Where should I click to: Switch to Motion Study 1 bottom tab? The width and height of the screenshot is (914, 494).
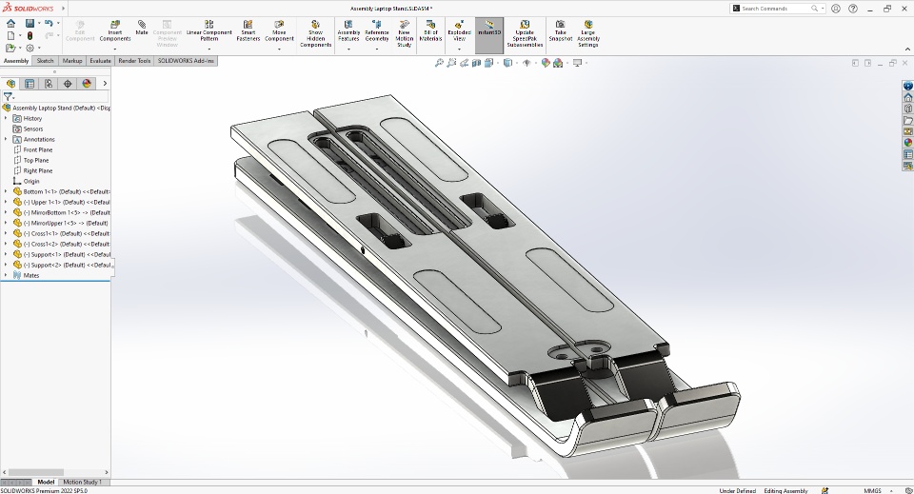(82, 482)
